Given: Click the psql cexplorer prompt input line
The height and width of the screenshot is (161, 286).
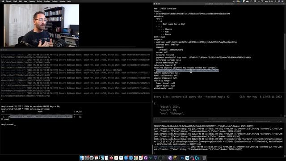Looking at the screenshot, I should (x=8, y=124).
